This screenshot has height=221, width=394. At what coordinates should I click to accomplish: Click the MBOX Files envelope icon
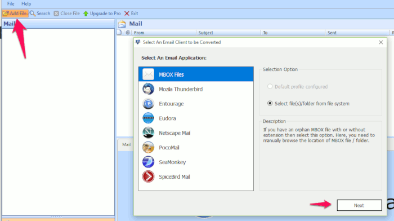pyautogui.click(x=148, y=74)
